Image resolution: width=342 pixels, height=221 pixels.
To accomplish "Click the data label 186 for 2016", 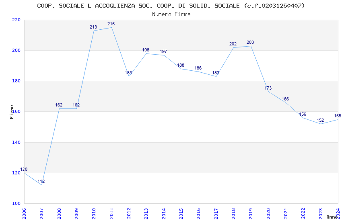I will [x=198, y=68].
